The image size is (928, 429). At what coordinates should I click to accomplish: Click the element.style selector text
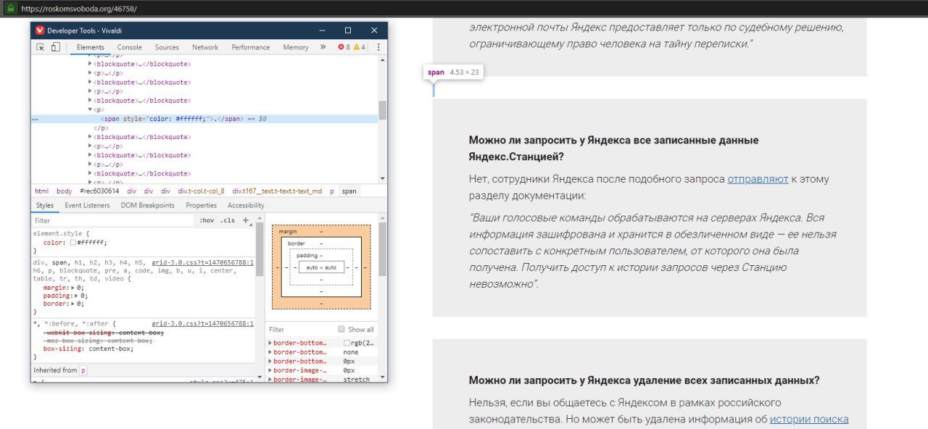coord(59,233)
